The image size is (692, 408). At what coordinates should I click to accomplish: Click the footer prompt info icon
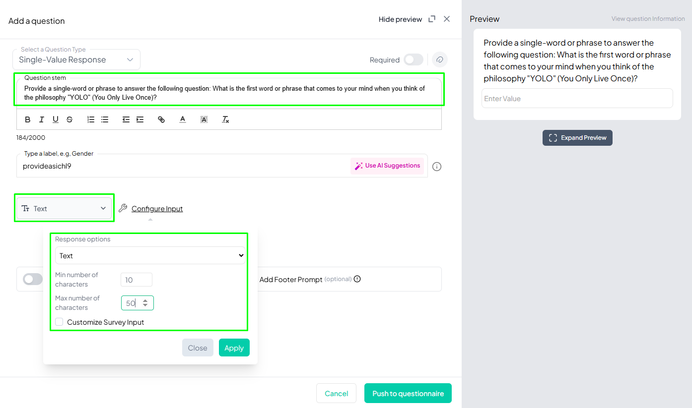coord(357,279)
